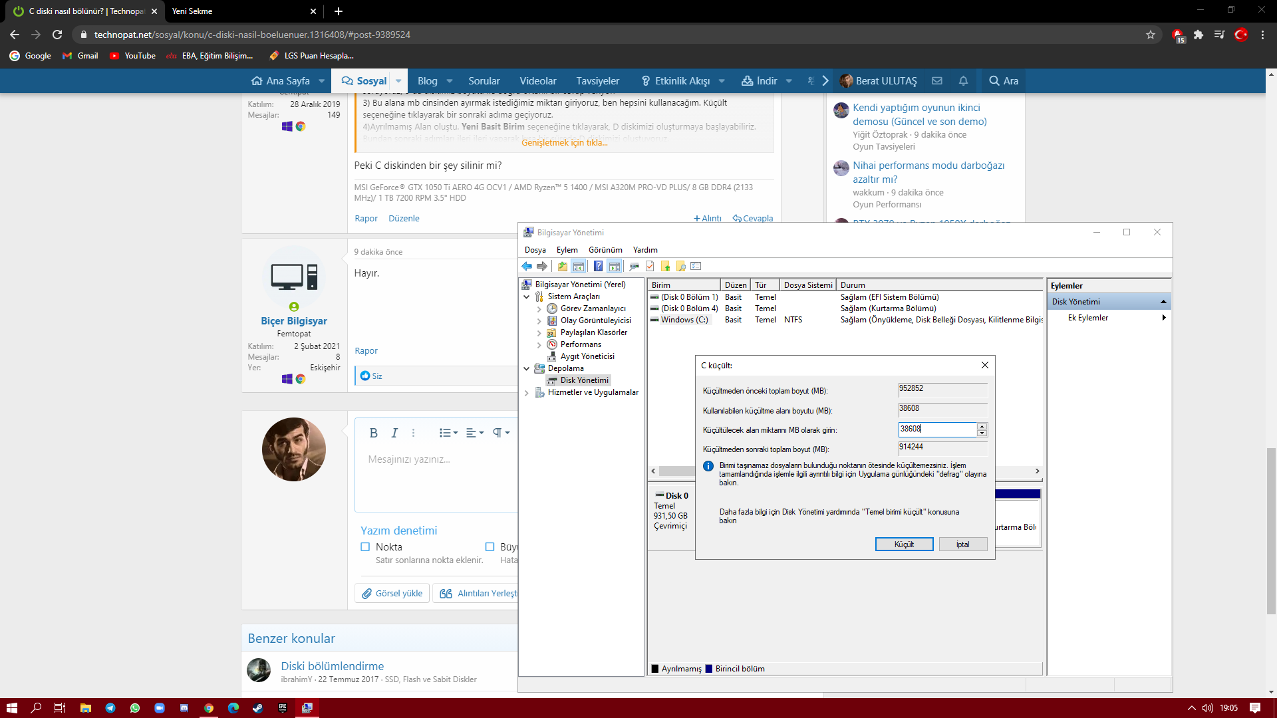Click the Up one level folder icon
Screen dimensions: 1277x718
click(x=563, y=266)
